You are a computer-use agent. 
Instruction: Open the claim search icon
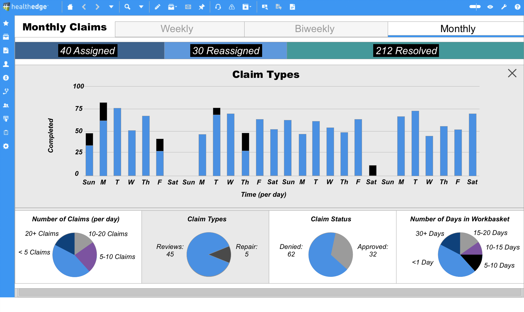click(265, 7)
